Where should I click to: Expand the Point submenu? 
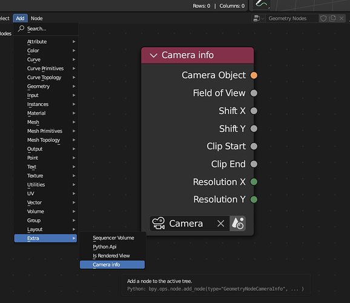(45, 158)
